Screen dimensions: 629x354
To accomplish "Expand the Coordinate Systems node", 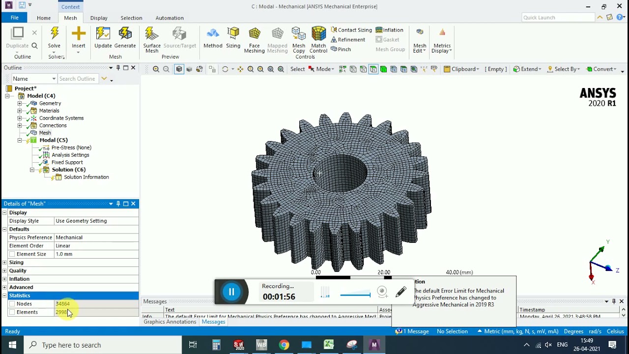I will click(20, 118).
